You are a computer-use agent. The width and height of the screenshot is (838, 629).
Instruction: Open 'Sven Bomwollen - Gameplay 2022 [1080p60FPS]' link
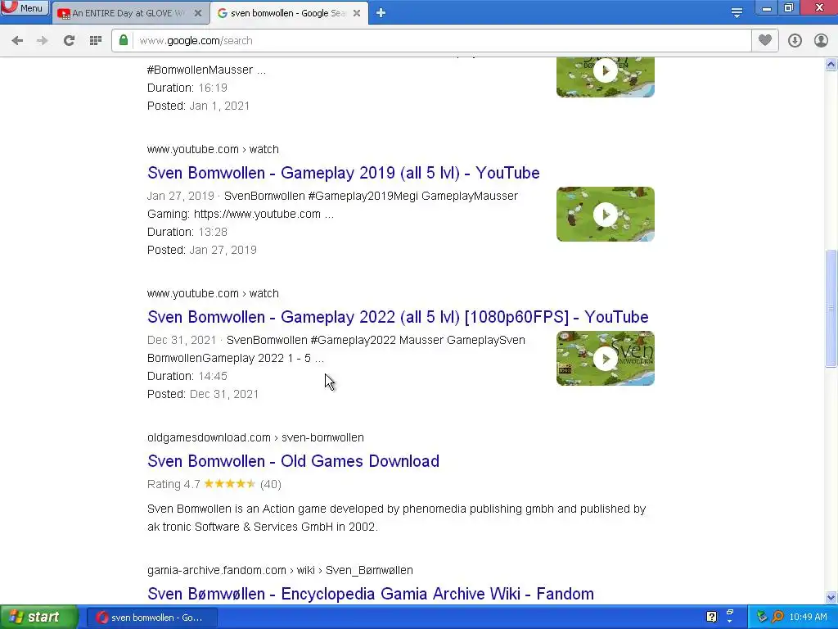click(398, 317)
